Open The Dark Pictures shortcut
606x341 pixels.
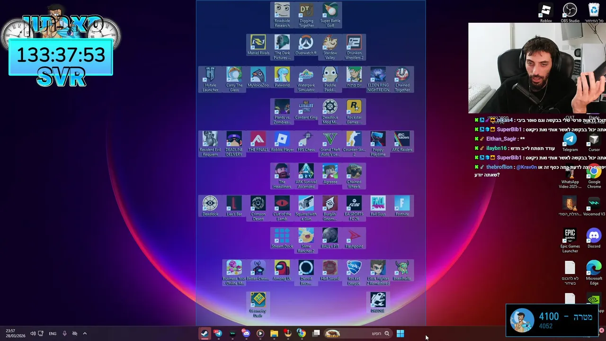(x=282, y=47)
